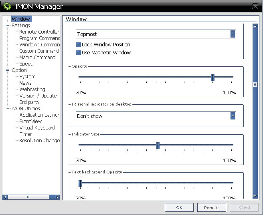Screen dimensions: 263x215
Task: Select the Window tree item
Action: (21, 19)
